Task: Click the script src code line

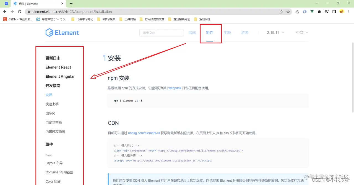Action: [x=163, y=160]
